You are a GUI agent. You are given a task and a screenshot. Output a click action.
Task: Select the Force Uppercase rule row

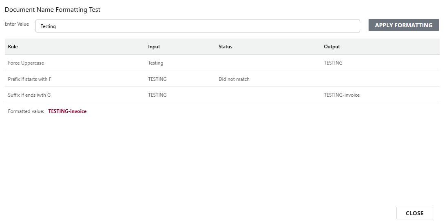26,63
